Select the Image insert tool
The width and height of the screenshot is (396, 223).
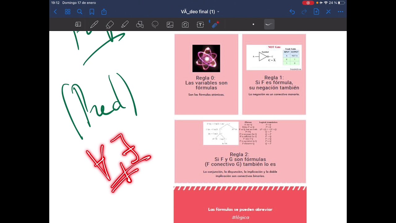(170, 24)
